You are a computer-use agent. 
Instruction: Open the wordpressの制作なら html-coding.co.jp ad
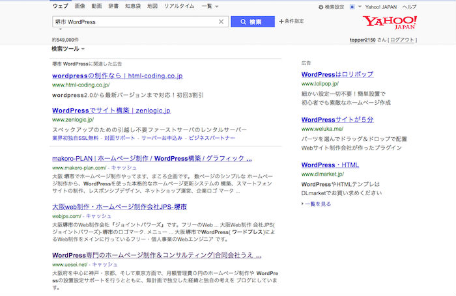coord(117,76)
